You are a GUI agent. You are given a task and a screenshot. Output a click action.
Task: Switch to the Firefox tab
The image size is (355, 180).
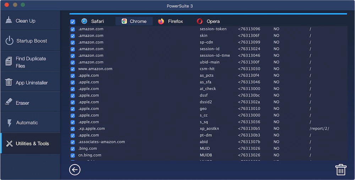pyautogui.click(x=171, y=21)
